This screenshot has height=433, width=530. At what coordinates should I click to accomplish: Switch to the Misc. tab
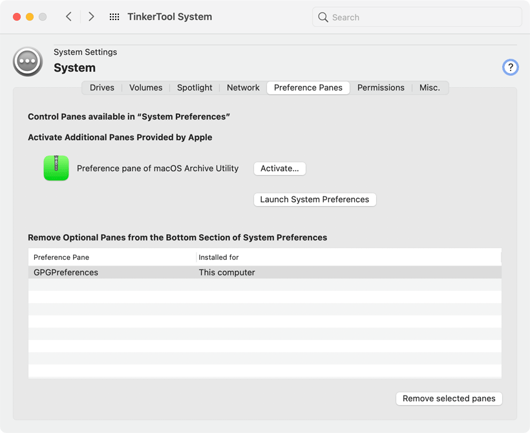[x=429, y=88]
